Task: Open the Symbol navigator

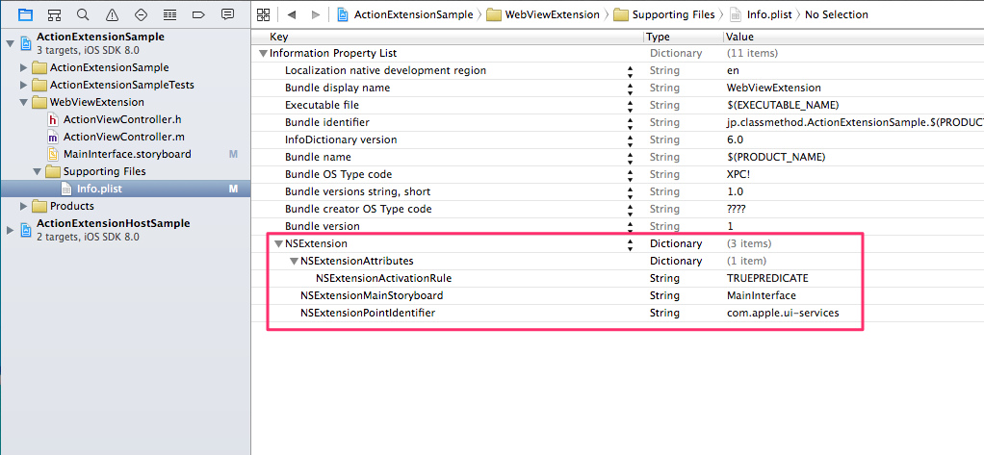Action: (x=55, y=14)
